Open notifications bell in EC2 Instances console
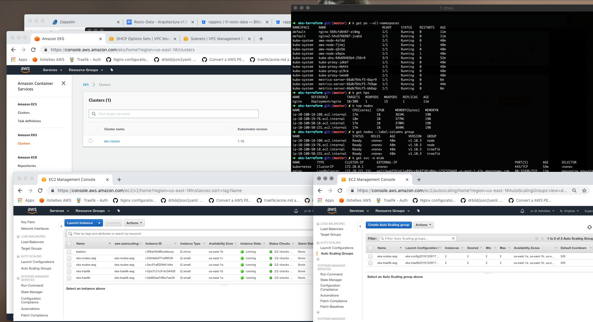 pyautogui.click(x=296, y=211)
